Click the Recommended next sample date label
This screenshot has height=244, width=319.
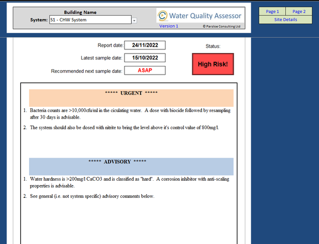(86, 71)
